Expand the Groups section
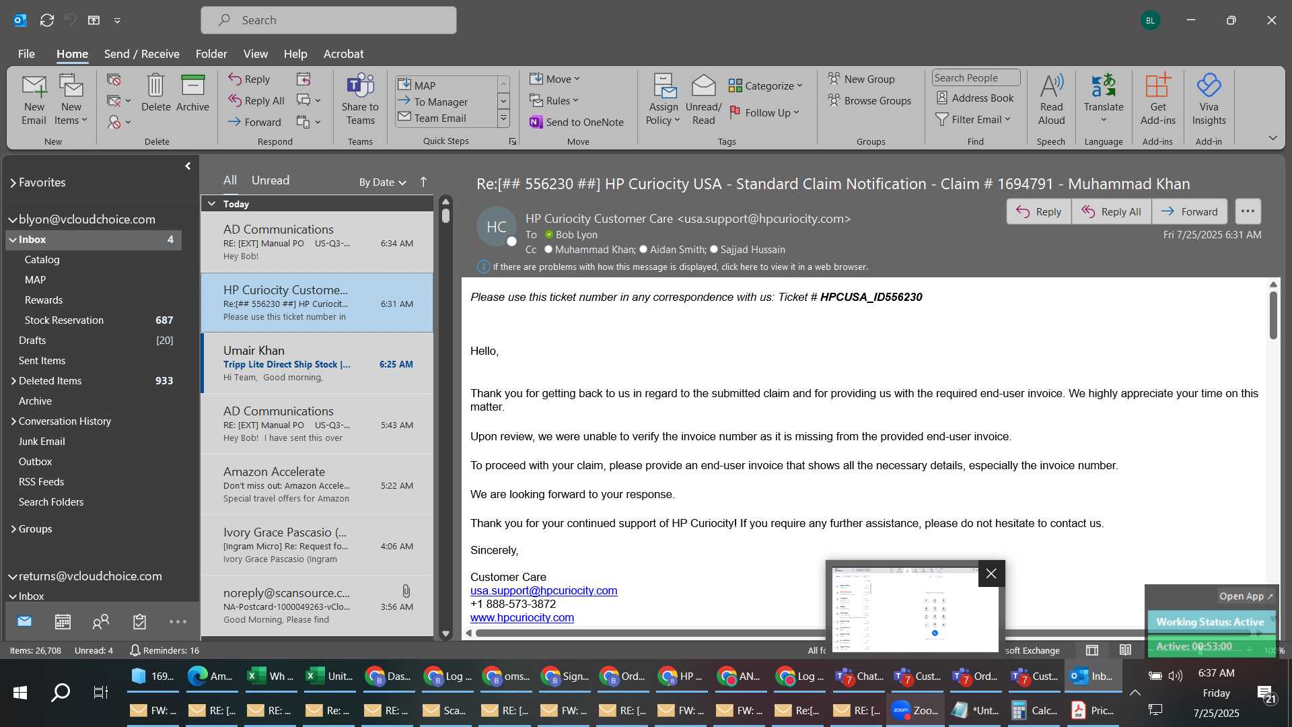The height and width of the screenshot is (727, 1292). 13,529
